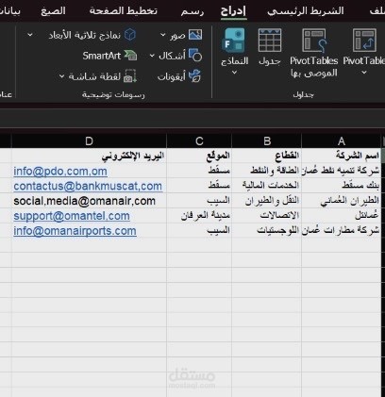
Task: Open تخطيط الصفحة (Page Layout) tab
Action: [124, 11]
